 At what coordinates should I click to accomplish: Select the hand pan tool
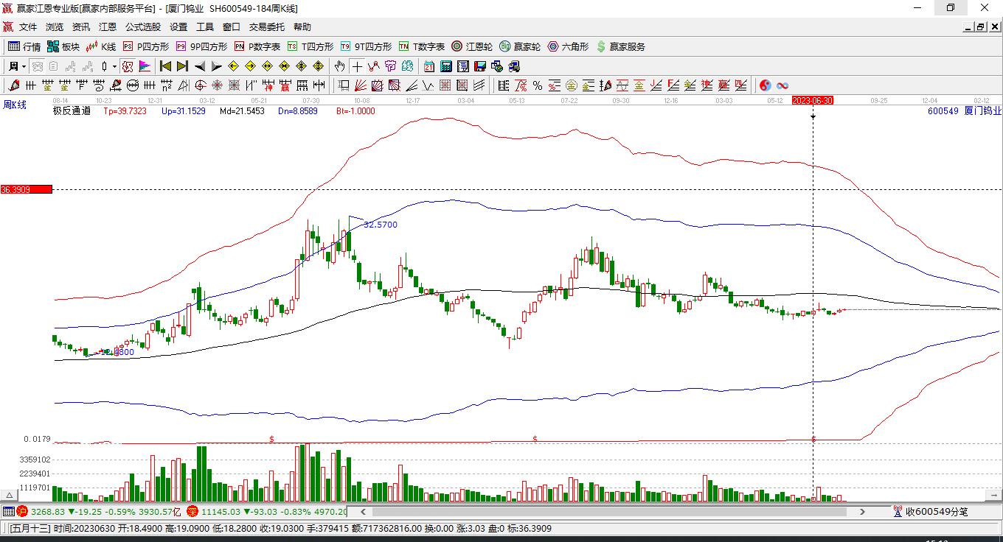click(x=339, y=66)
